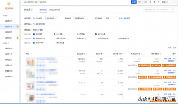Switch to the 全部商品 tab
Screen dimensions: 178x104
(43, 10)
